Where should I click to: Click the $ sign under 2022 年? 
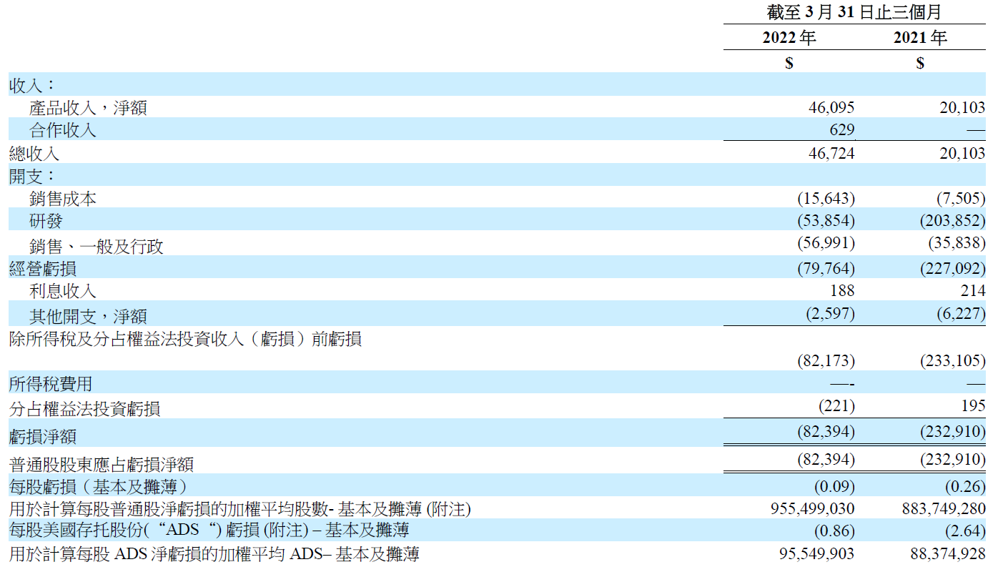pyautogui.click(x=789, y=63)
